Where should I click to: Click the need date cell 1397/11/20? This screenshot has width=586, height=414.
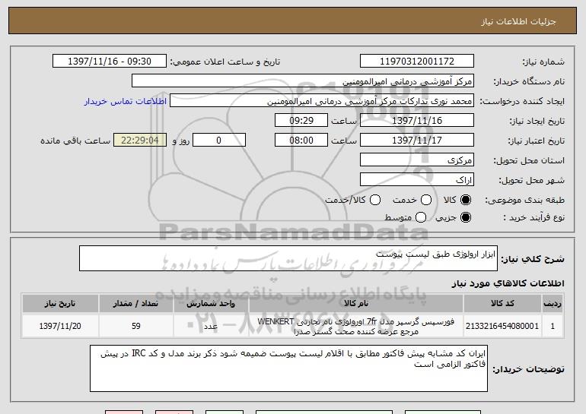coord(60,326)
